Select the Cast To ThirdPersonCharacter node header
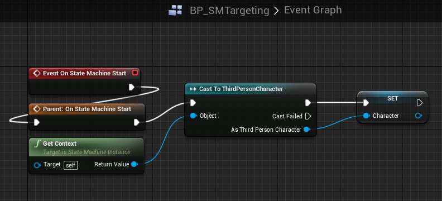The image size is (442, 201). 251,89
